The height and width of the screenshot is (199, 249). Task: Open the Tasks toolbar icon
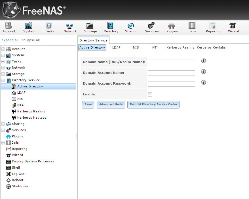click(x=50, y=28)
